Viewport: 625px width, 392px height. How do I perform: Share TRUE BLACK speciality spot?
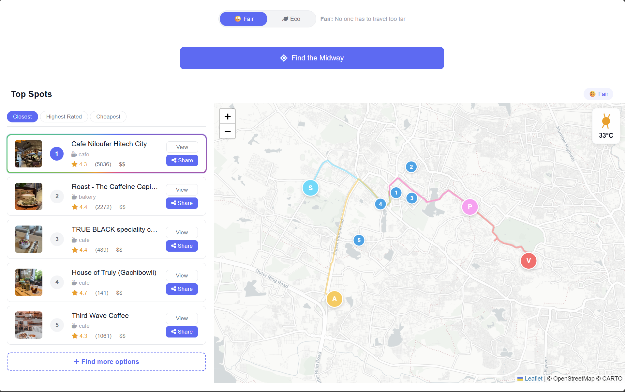coord(182,246)
